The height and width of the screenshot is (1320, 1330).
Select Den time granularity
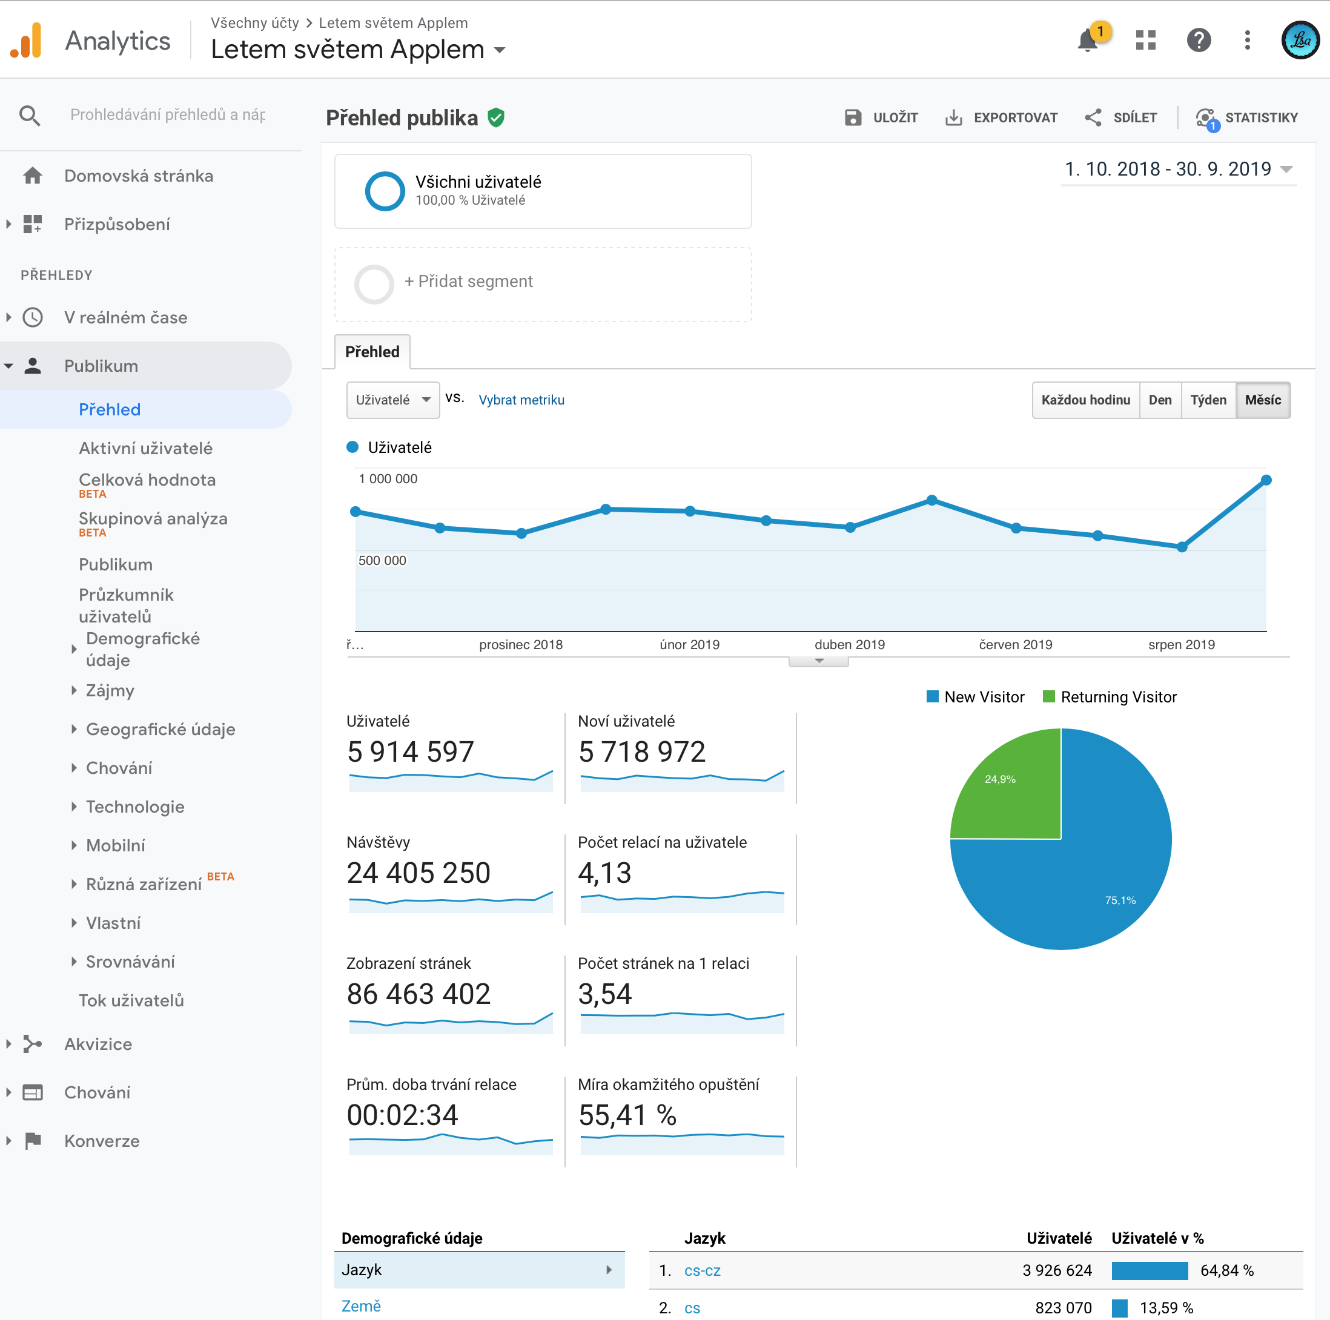[1160, 400]
